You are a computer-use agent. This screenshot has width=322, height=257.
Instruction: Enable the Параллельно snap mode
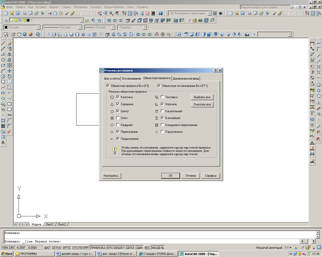coord(162,132)
